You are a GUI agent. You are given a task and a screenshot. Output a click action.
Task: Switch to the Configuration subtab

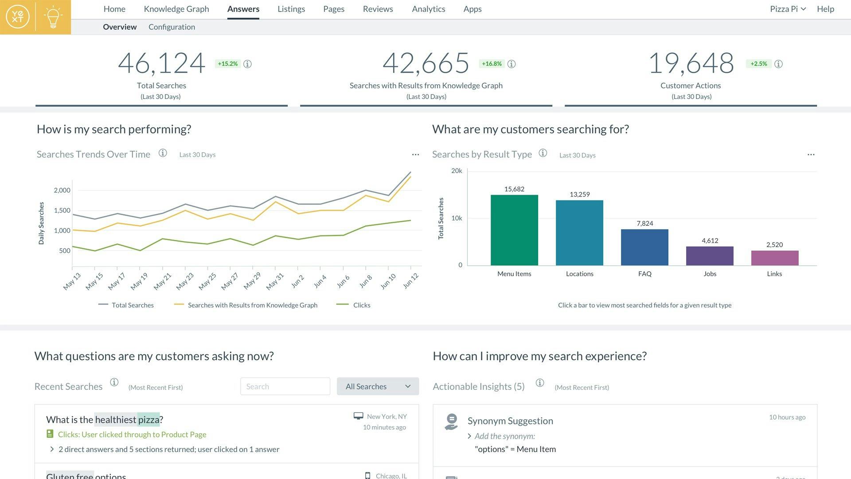coord(172,27)
